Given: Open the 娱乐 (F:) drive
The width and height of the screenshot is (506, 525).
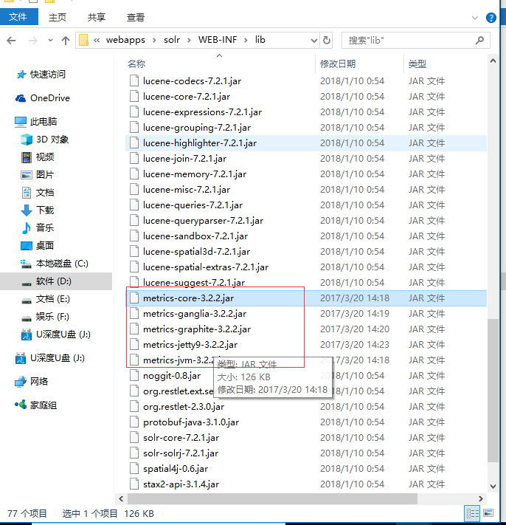Looking at the screenshot, I should pyautogui.click(x=52, y=317).
